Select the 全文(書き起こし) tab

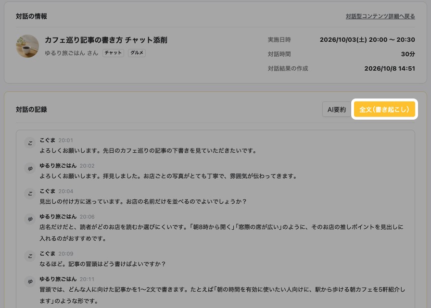(x=384, y=109)
